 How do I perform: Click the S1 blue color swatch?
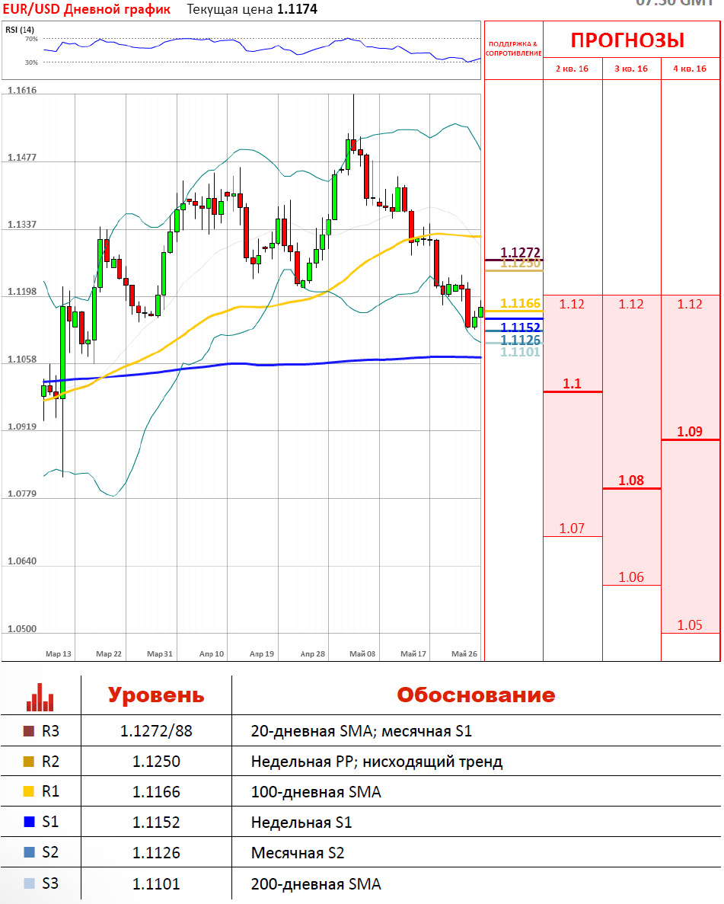29,822
